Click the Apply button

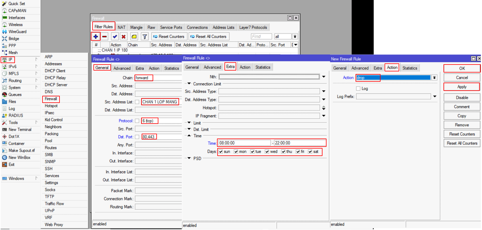point(462,87)
